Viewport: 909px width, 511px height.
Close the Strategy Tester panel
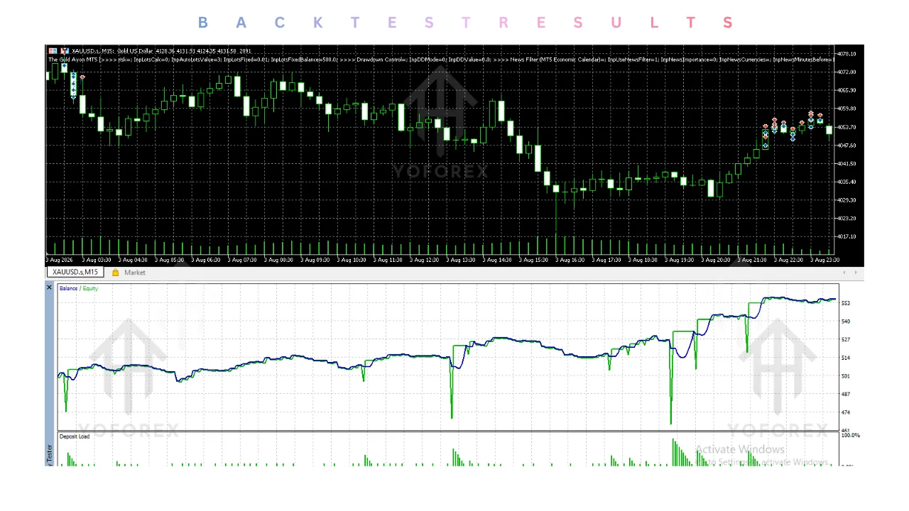click(x=49, y=287)
